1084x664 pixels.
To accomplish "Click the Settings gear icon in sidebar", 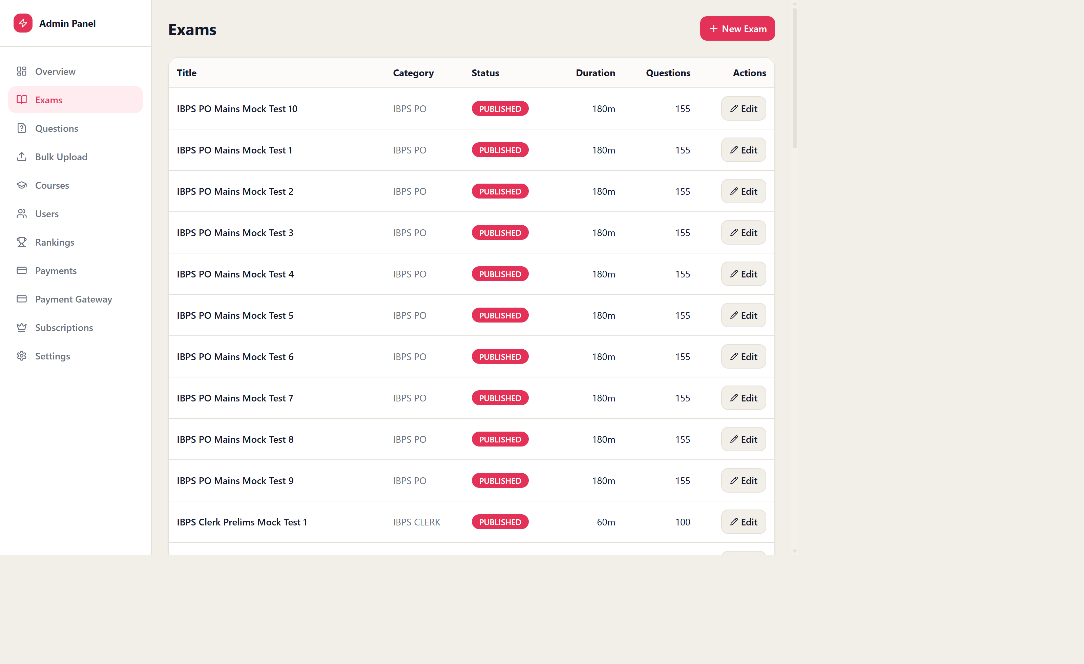I will [22, 356].
